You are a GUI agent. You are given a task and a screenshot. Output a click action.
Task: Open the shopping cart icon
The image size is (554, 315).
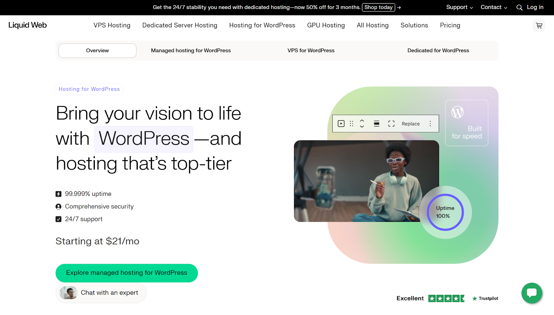(x=539, y=26)
